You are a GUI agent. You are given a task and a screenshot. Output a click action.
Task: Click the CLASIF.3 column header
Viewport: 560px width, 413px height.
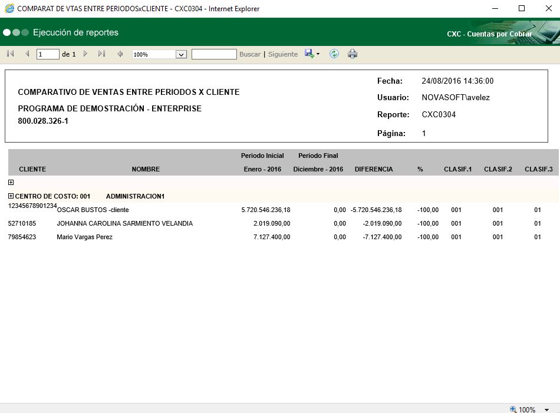click(x=539, y=169)
